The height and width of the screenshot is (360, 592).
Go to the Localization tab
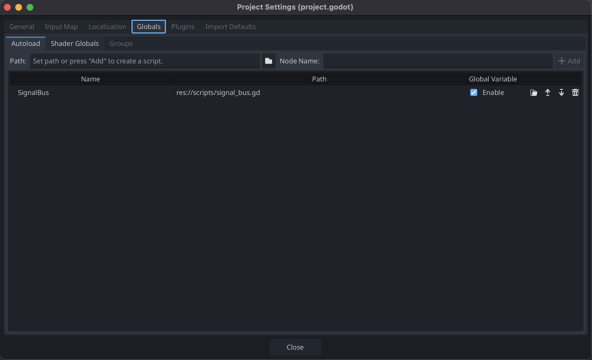tap(107, 26)
